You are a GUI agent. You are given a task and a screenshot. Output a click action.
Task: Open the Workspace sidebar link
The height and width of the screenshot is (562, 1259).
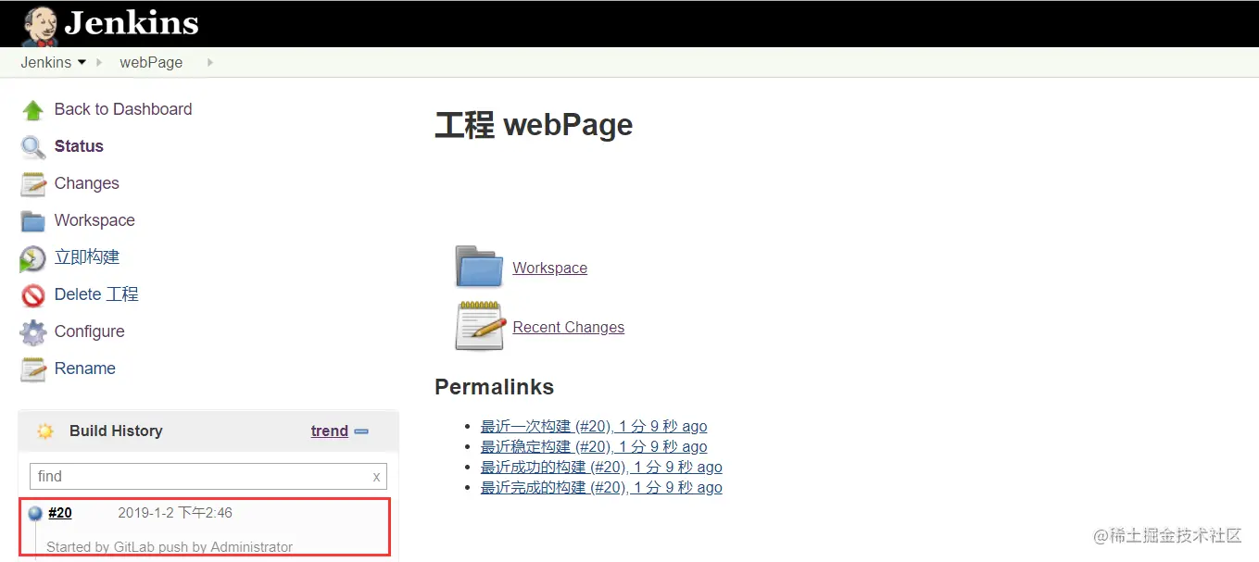(x=94, y=220)
